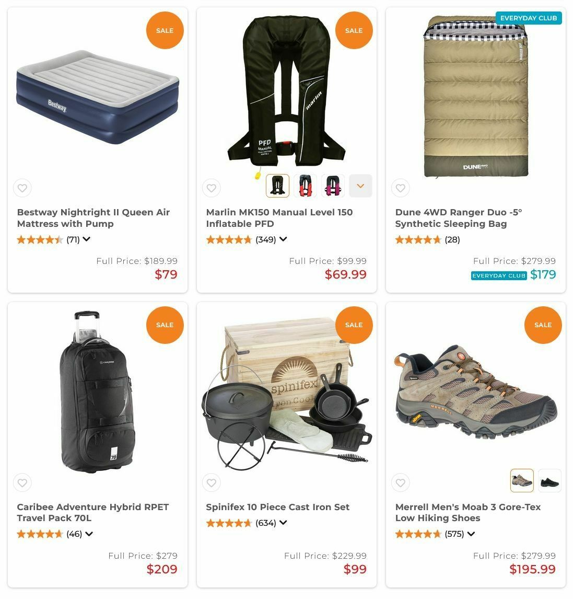This screenshot has height=599, width=573.
Task: Select the black Marlin PFD thumbnail
Action: (x=277, y=186)
